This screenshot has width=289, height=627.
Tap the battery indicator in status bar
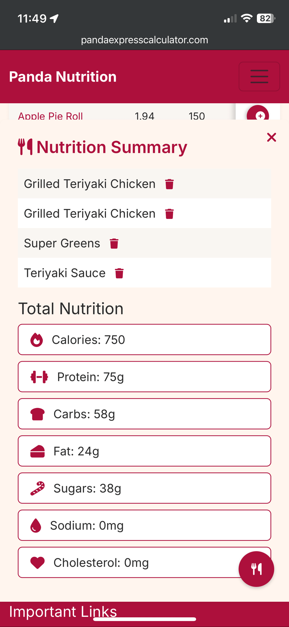[265, 19]
